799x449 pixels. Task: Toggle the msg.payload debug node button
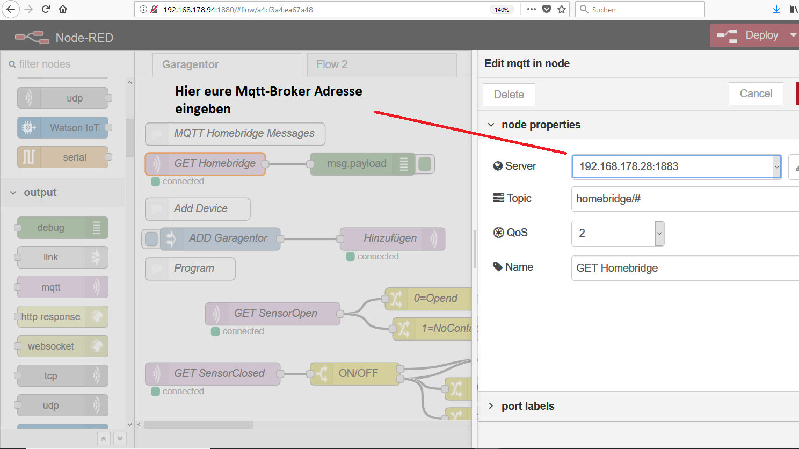pos(425,164)
